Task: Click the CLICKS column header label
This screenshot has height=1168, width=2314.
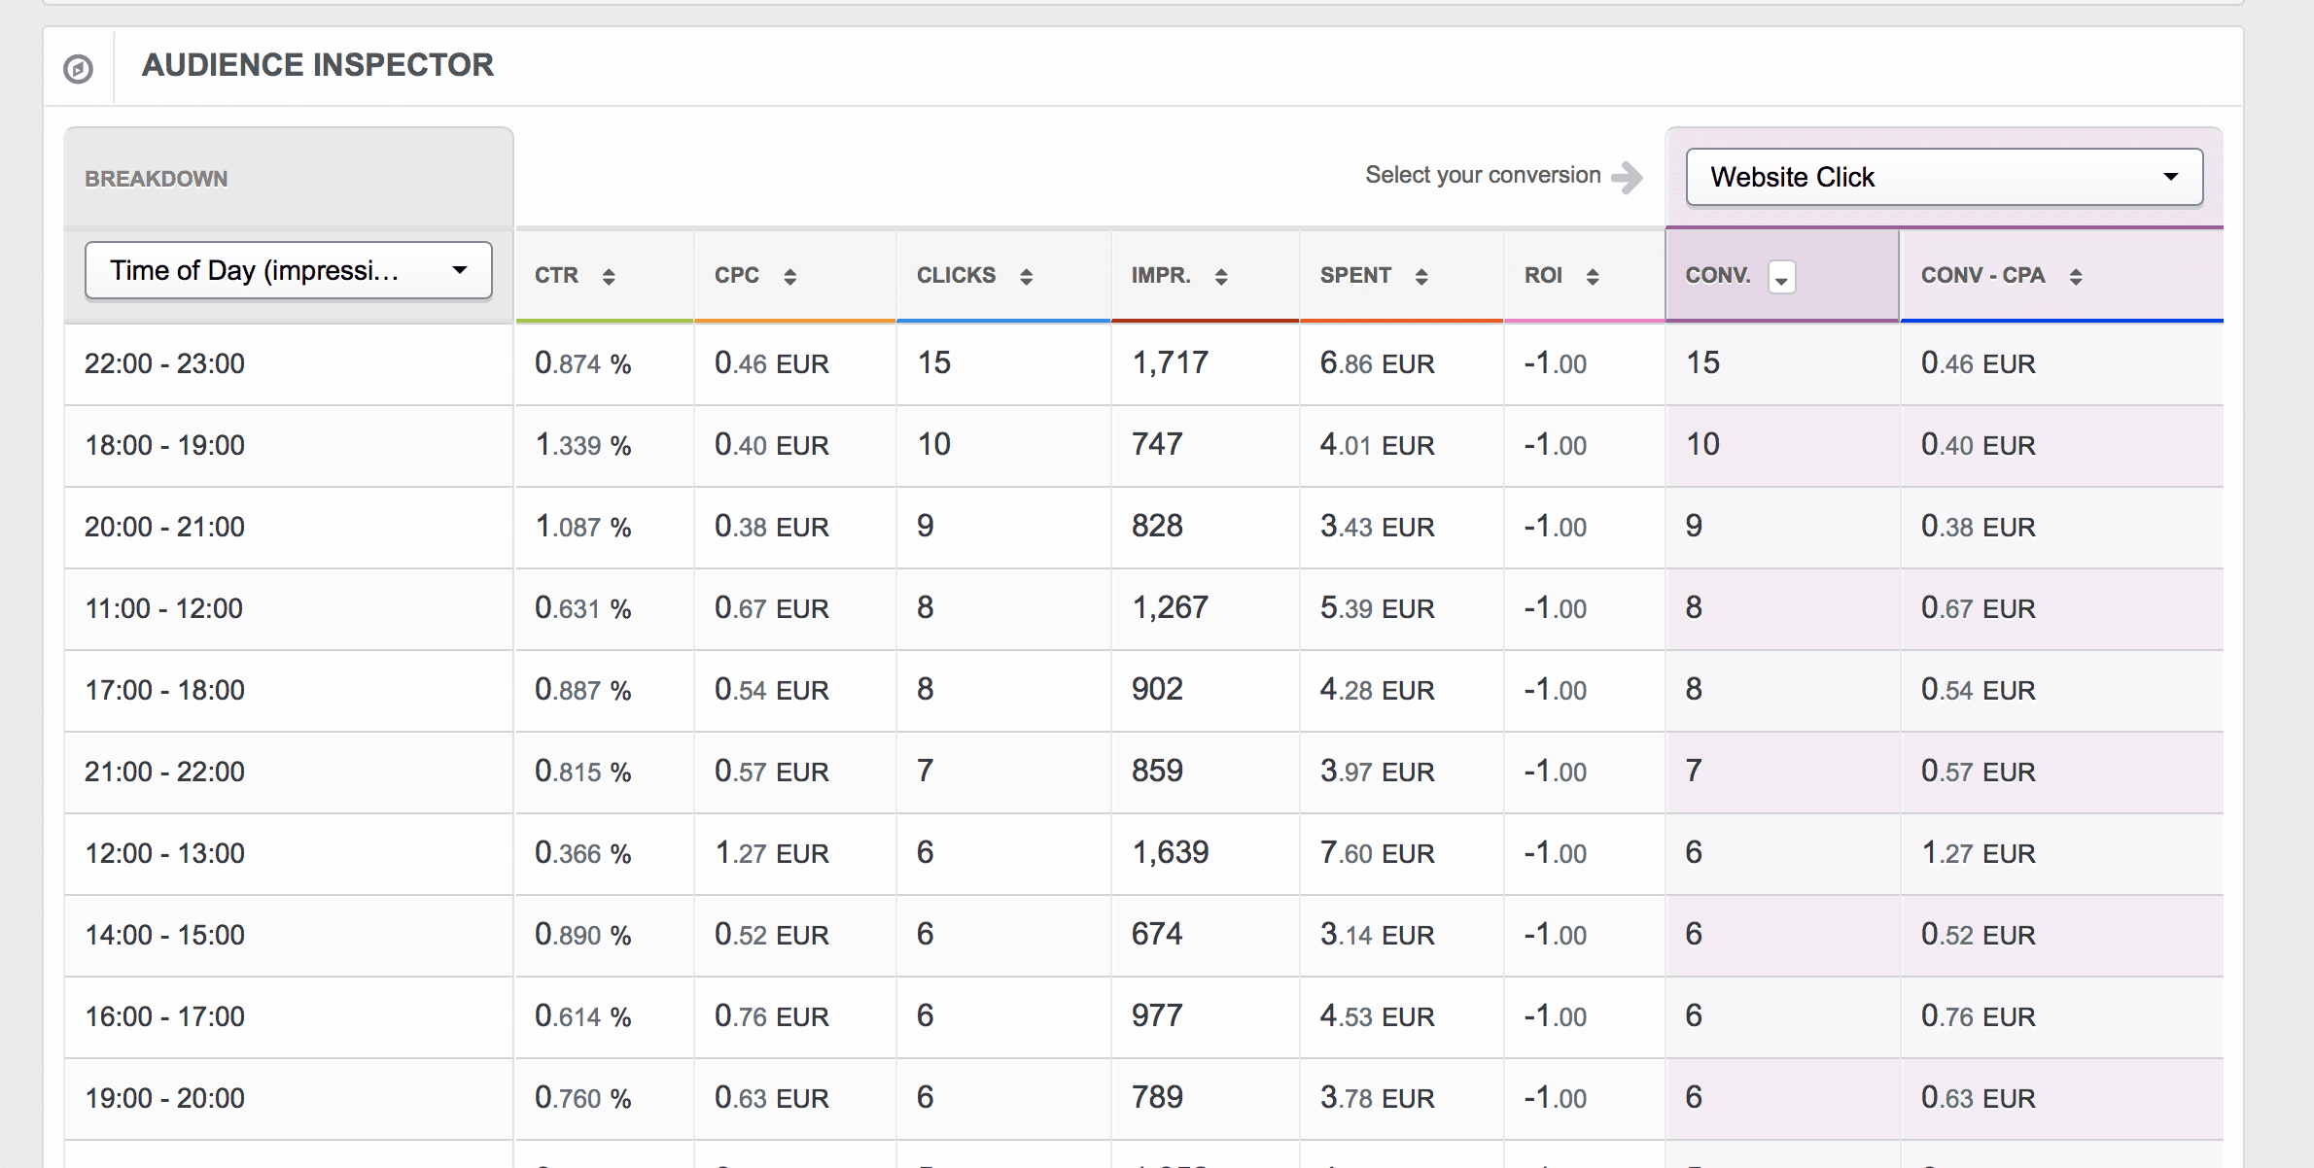Action: [956, 276]
